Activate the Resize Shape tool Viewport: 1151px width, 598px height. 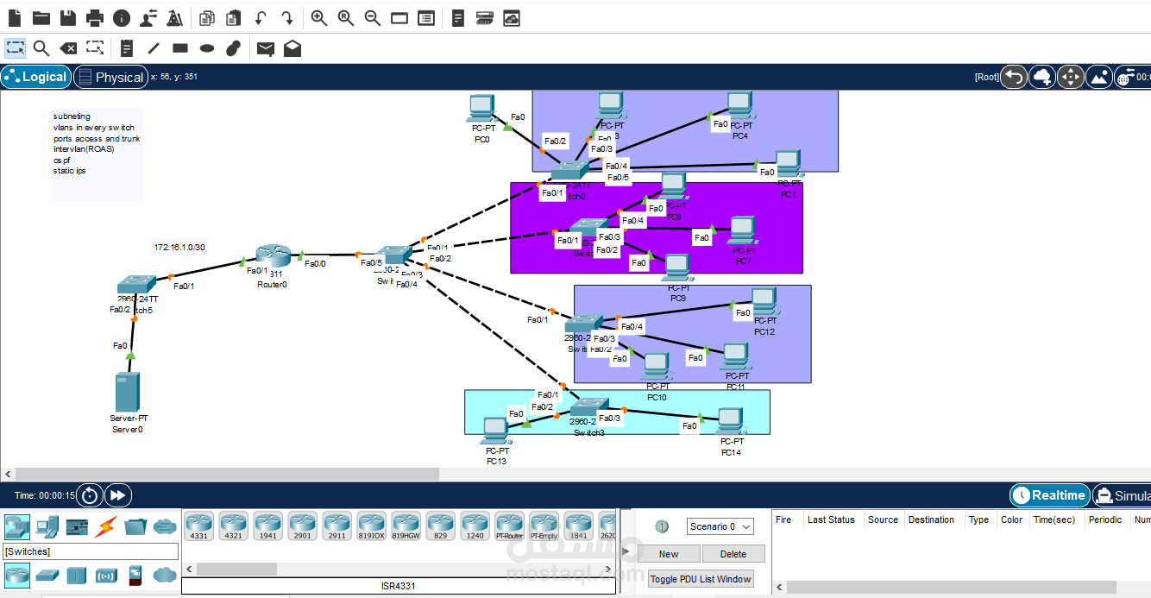coord(95,47)
